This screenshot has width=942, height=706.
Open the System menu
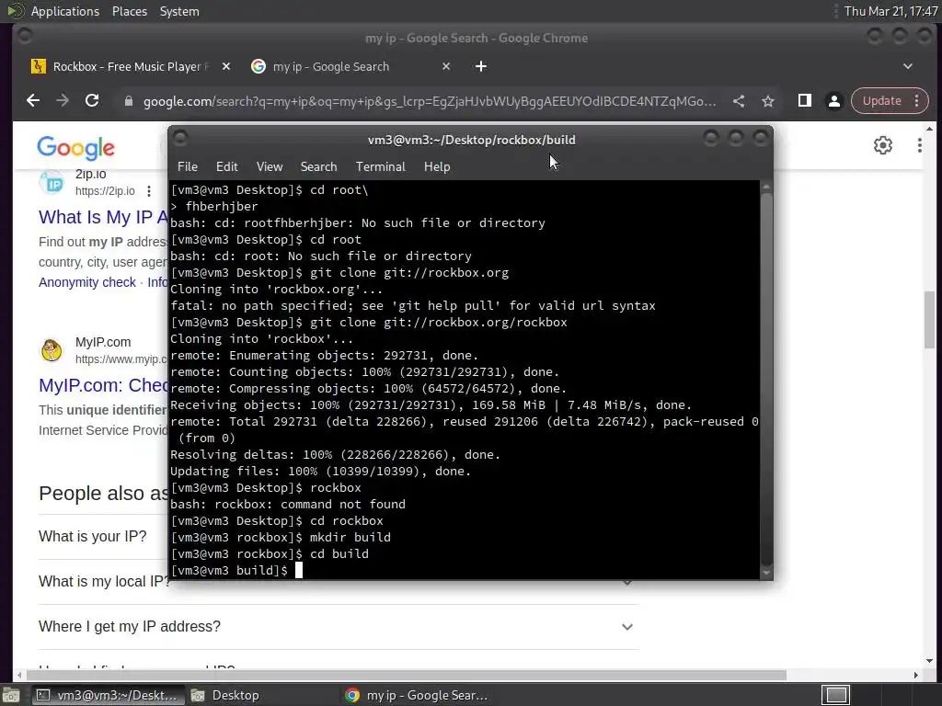coord(179,11)
